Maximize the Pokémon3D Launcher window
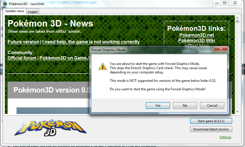 pos(224,3)
